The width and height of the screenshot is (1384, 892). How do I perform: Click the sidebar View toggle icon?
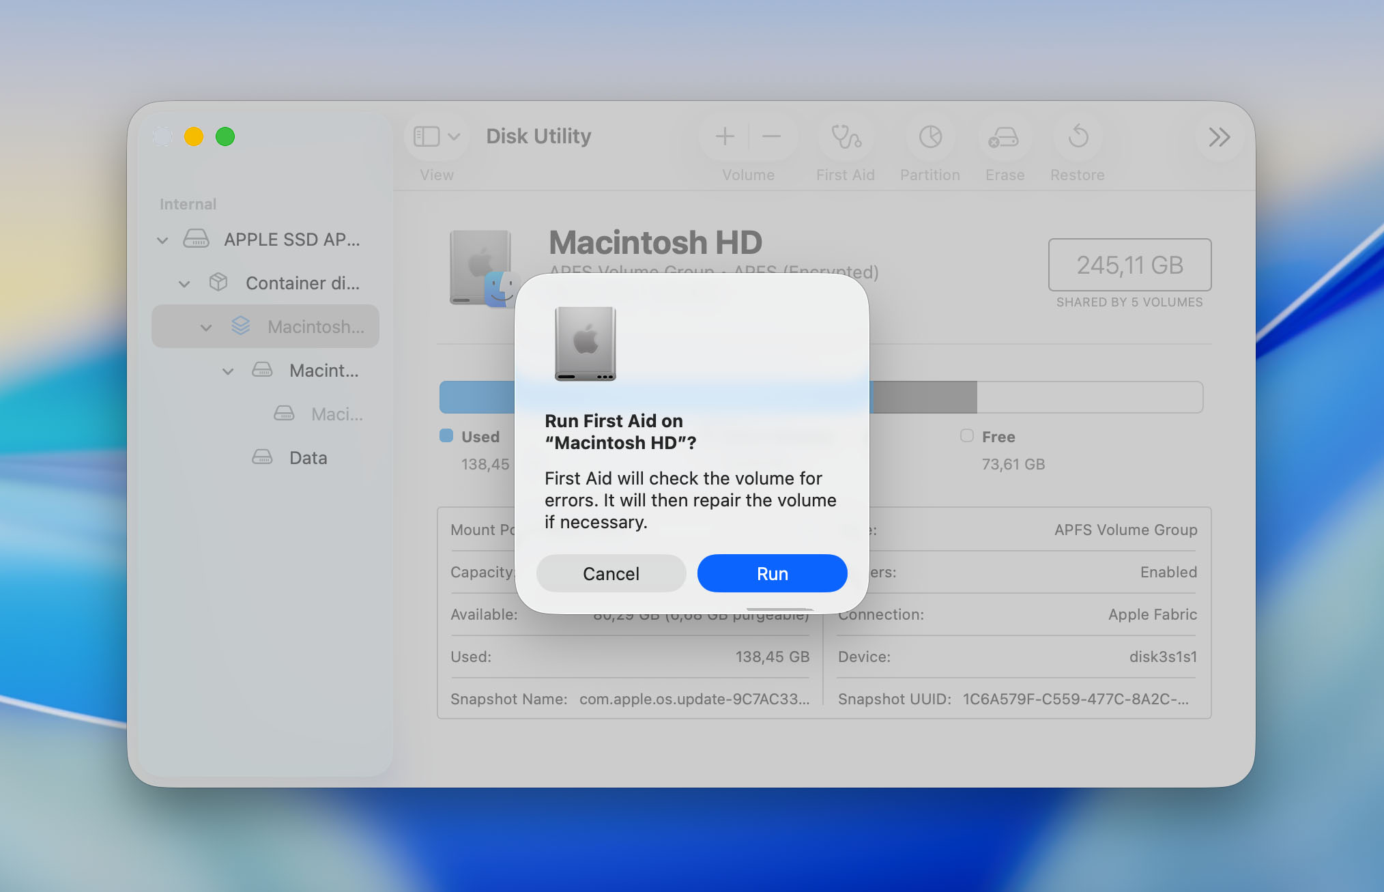[427, 136]
